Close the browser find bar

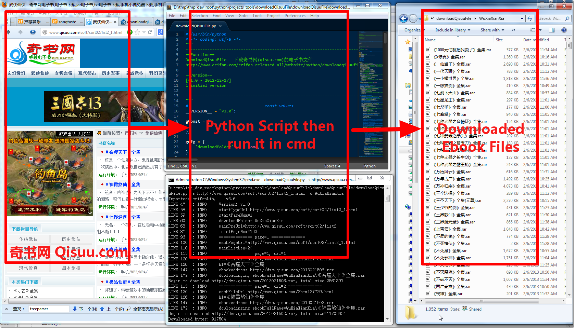[x=7, y=309]
